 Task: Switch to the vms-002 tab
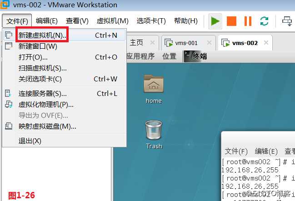pyautogui.click(x=245, y=43)
